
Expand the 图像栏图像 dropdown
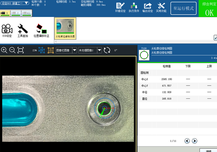74,50
